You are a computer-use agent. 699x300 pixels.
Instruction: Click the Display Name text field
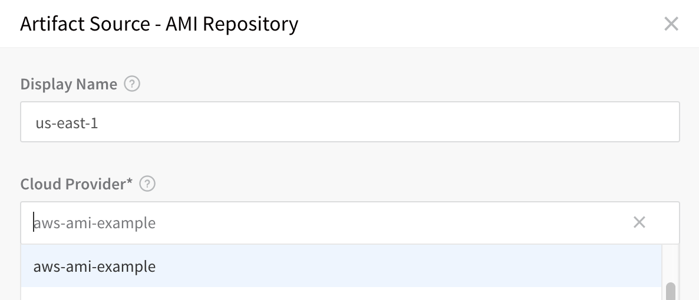point(350,122)
